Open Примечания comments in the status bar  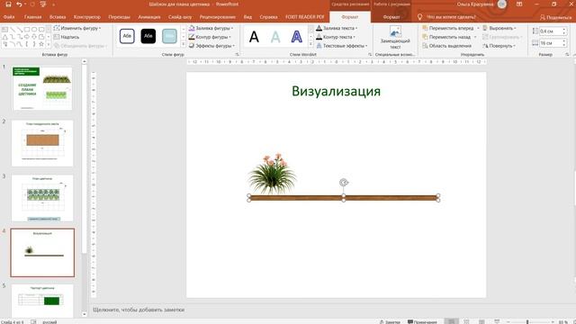click(x=422, y=322)
